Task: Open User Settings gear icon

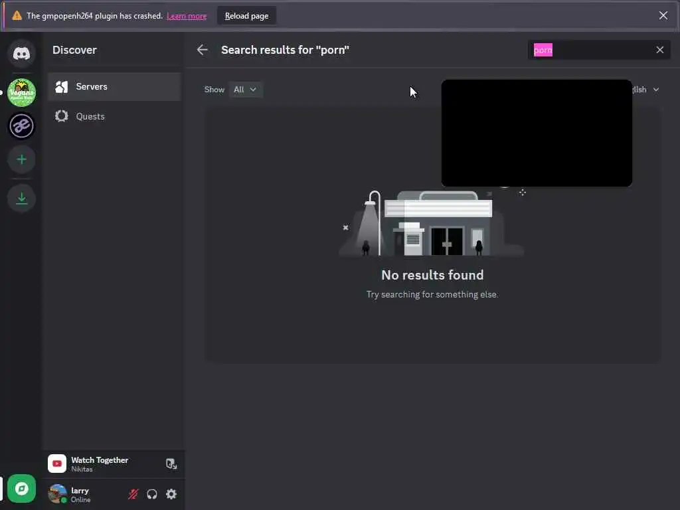Action: (171, 494)
